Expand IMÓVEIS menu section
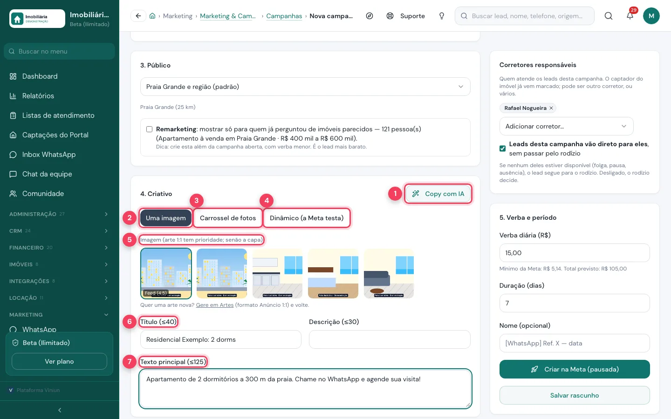This screenshot has height=419, width=671. (x=60, y=264)
